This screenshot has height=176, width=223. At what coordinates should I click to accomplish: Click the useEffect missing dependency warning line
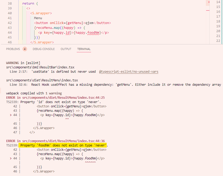pos(115,85)
